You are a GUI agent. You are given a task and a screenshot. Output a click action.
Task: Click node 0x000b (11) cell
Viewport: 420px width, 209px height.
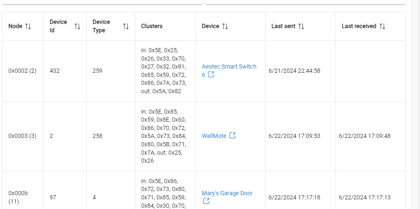(19, 197)
